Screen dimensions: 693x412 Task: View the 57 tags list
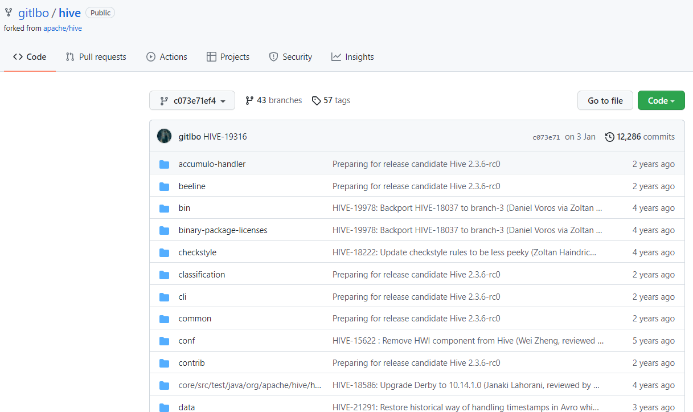click(331, 100)
